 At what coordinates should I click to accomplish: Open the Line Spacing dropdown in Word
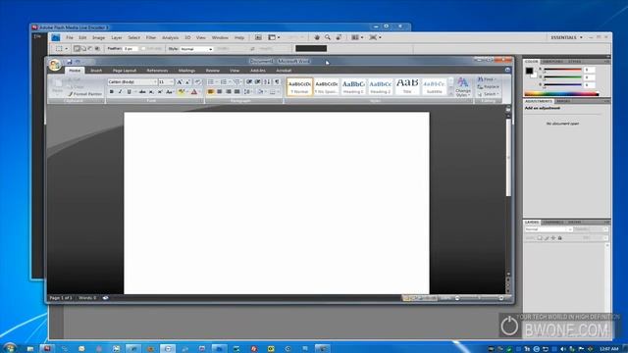[x=248, y=92]
